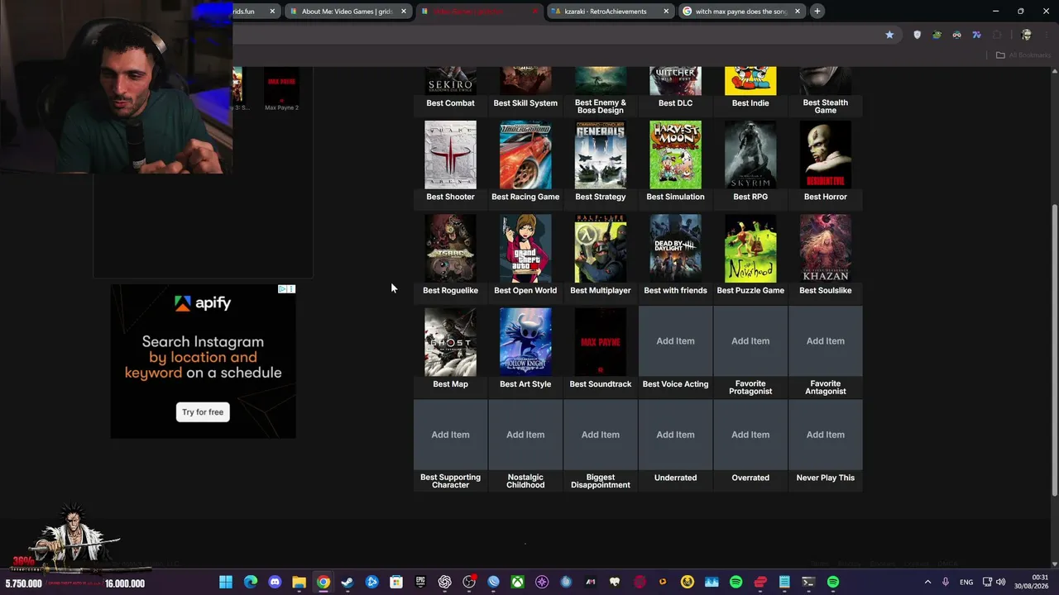Add an item for Biggest Disappointment
This screenshot has height=595, width=1059.
601,435
